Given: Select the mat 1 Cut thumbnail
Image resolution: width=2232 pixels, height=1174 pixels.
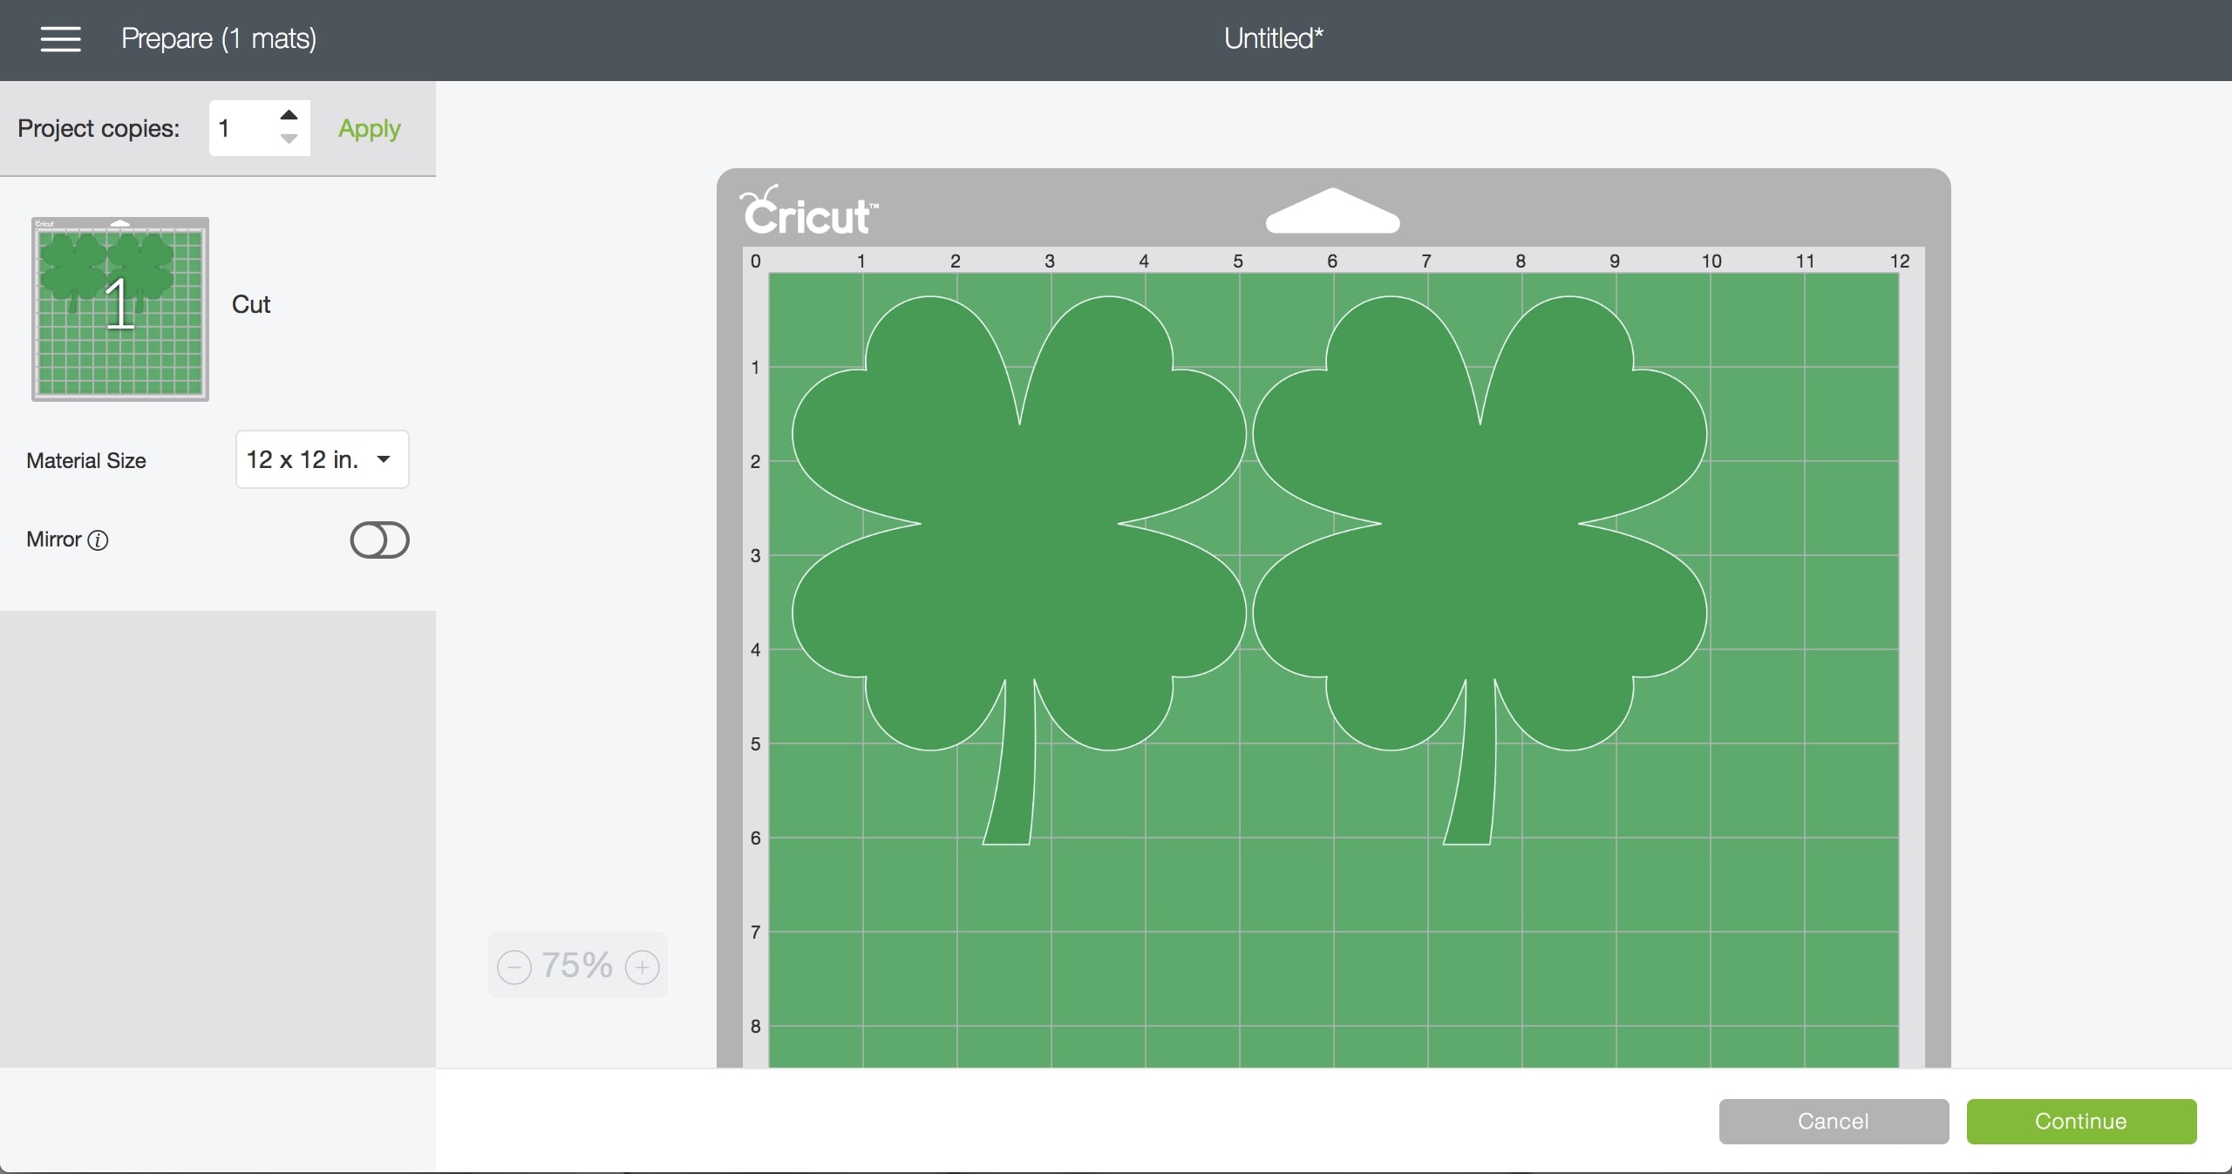Looking at the screenshot, I should click(x=120, y=309).
